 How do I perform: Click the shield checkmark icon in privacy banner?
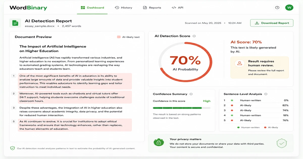pos(282,143)
